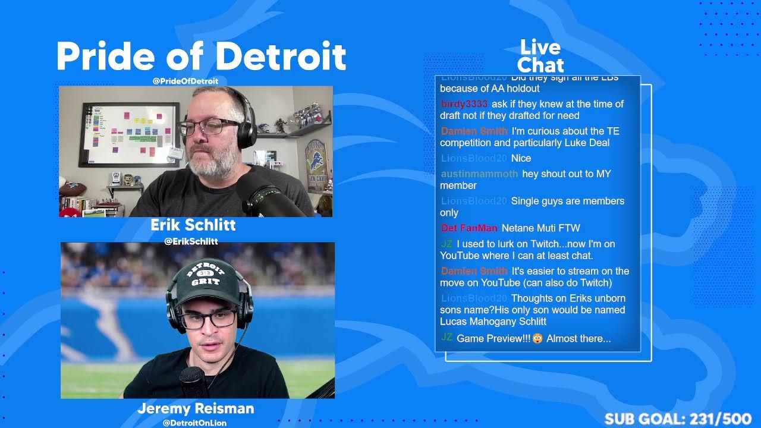Click birdy3333's username in chat
The image size is (761, 428).
pyautogui.click(x=464, y=104)
